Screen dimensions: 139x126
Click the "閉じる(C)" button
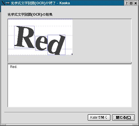pos(123,117)
